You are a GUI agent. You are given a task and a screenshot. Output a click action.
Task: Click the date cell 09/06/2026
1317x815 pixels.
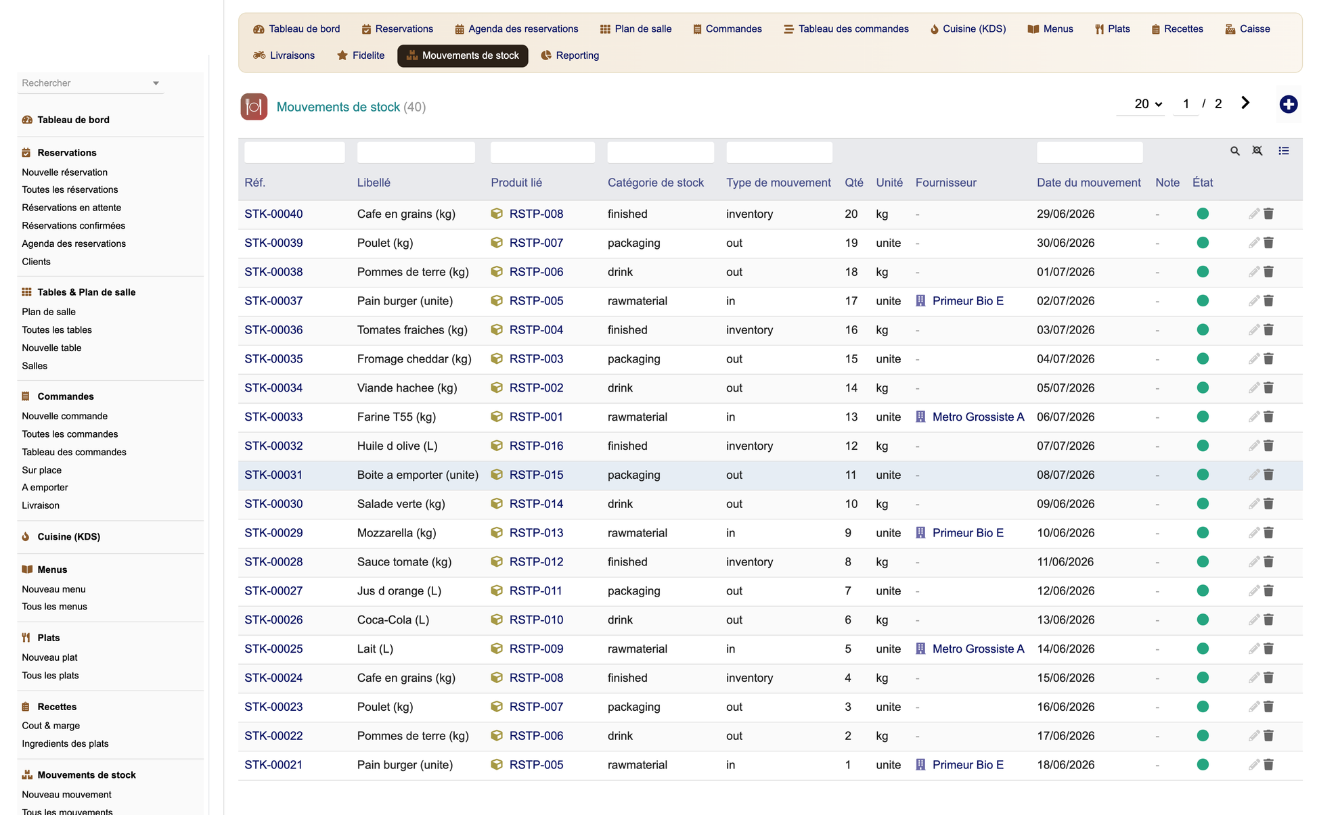(1065, 504)
